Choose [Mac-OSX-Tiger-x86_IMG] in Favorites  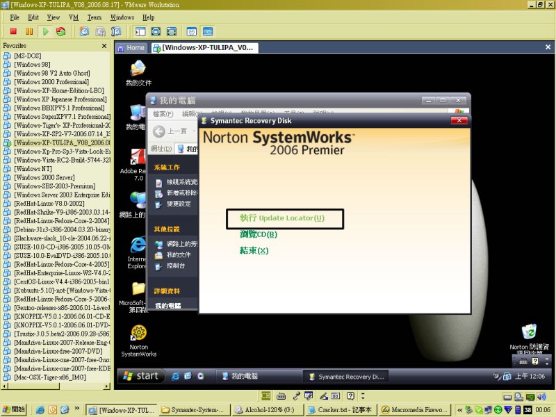pyautogui.click(x=50, y=377)
